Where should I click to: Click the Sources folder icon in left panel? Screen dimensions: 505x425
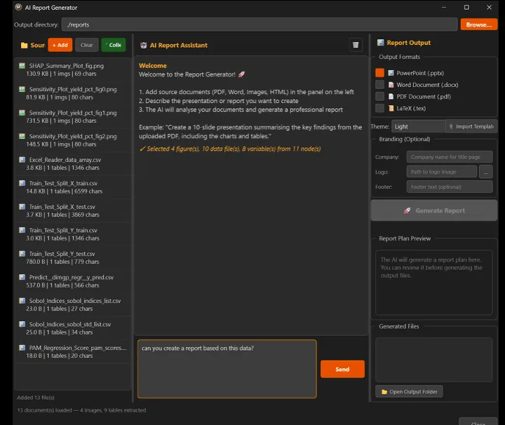pos(24,46)
